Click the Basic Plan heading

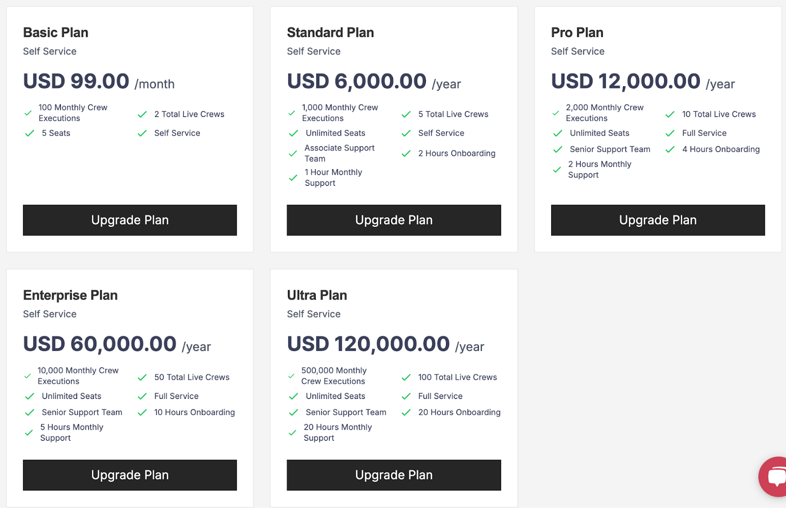56,32
